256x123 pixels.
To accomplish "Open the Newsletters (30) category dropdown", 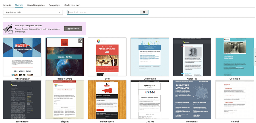I will [x=33, y=12].
